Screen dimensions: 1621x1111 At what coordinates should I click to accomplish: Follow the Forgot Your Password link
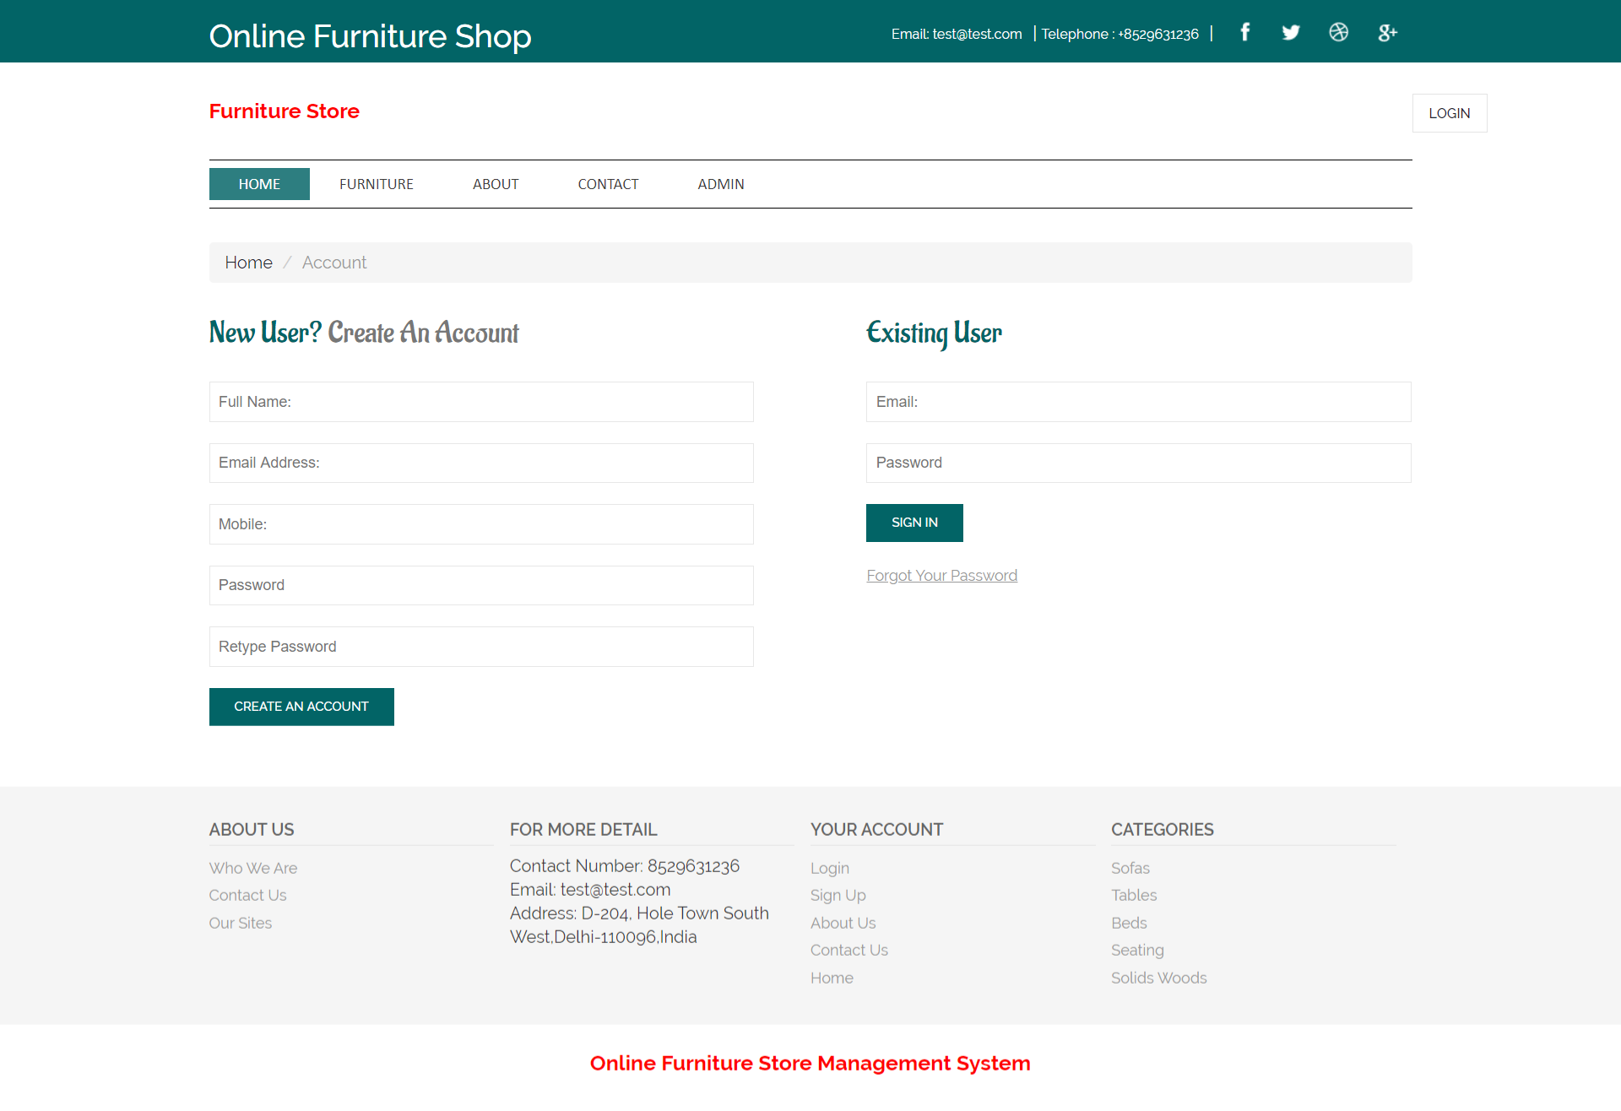(941, 576)
